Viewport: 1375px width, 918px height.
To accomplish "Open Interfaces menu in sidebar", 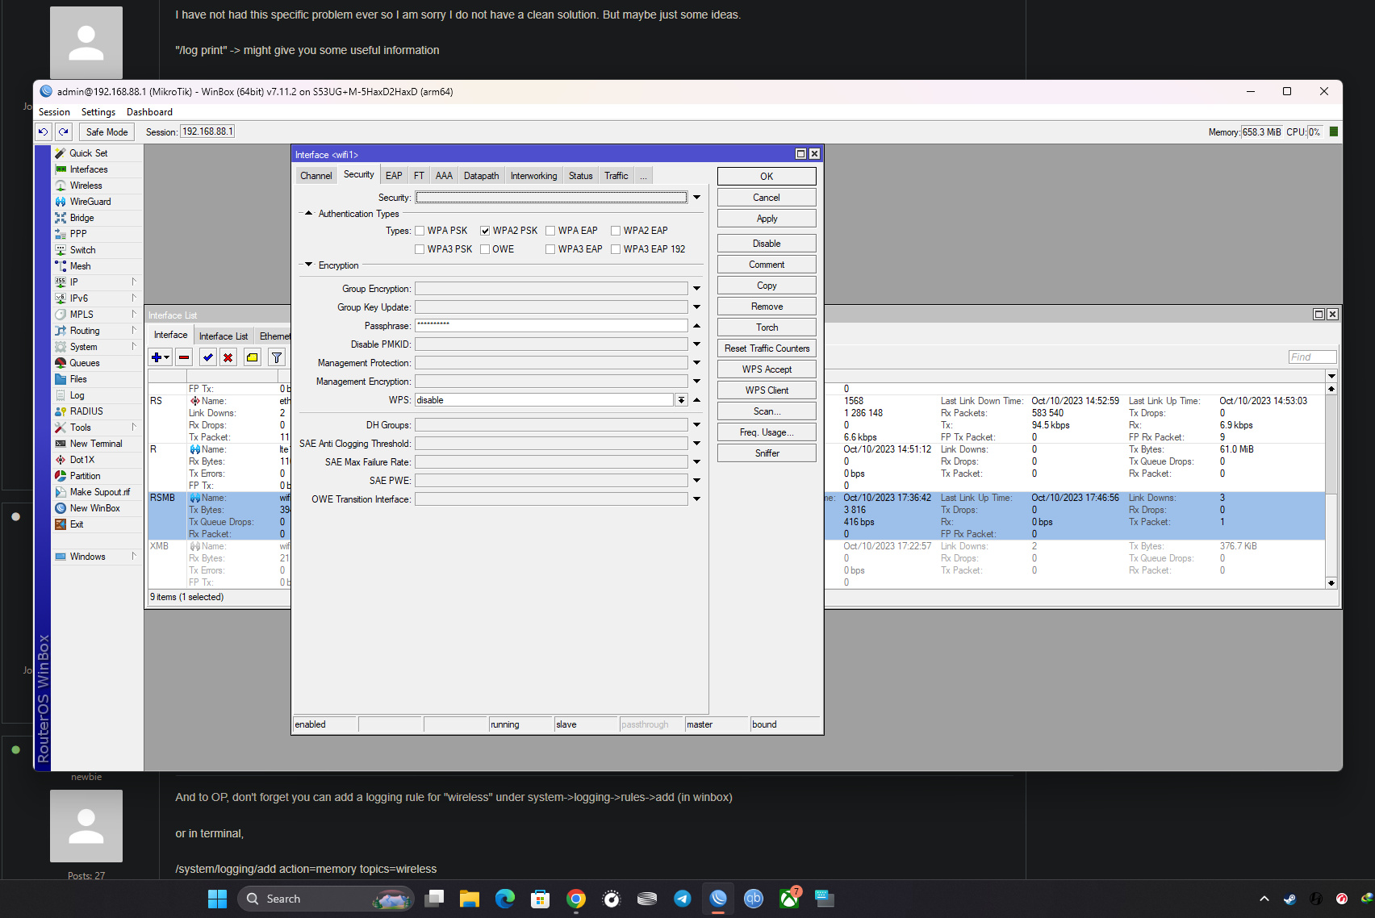I will click(89, 169).
